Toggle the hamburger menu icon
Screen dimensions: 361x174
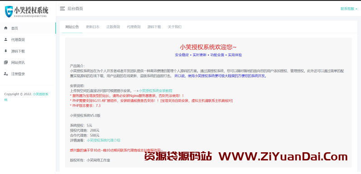(x=63, y=9)
